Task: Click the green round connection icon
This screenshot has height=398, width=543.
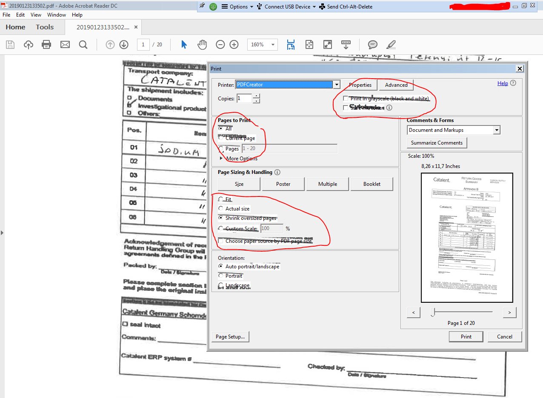Action: tap(214, 6)
